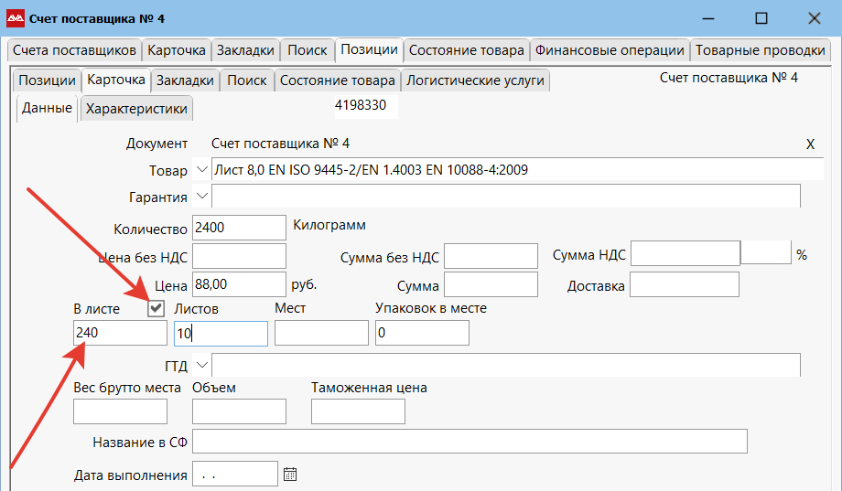Maximize the Счет поставщика window
842x491 pixels.
pyautogui.click(x=761, y=18)
